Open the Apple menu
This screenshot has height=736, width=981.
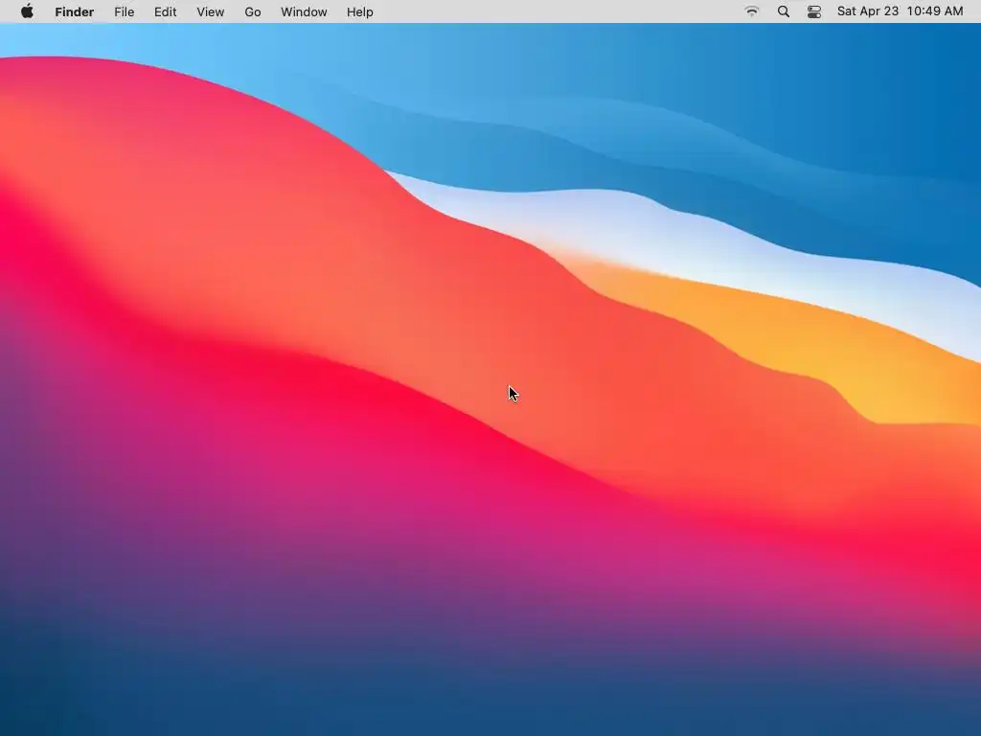27,11
